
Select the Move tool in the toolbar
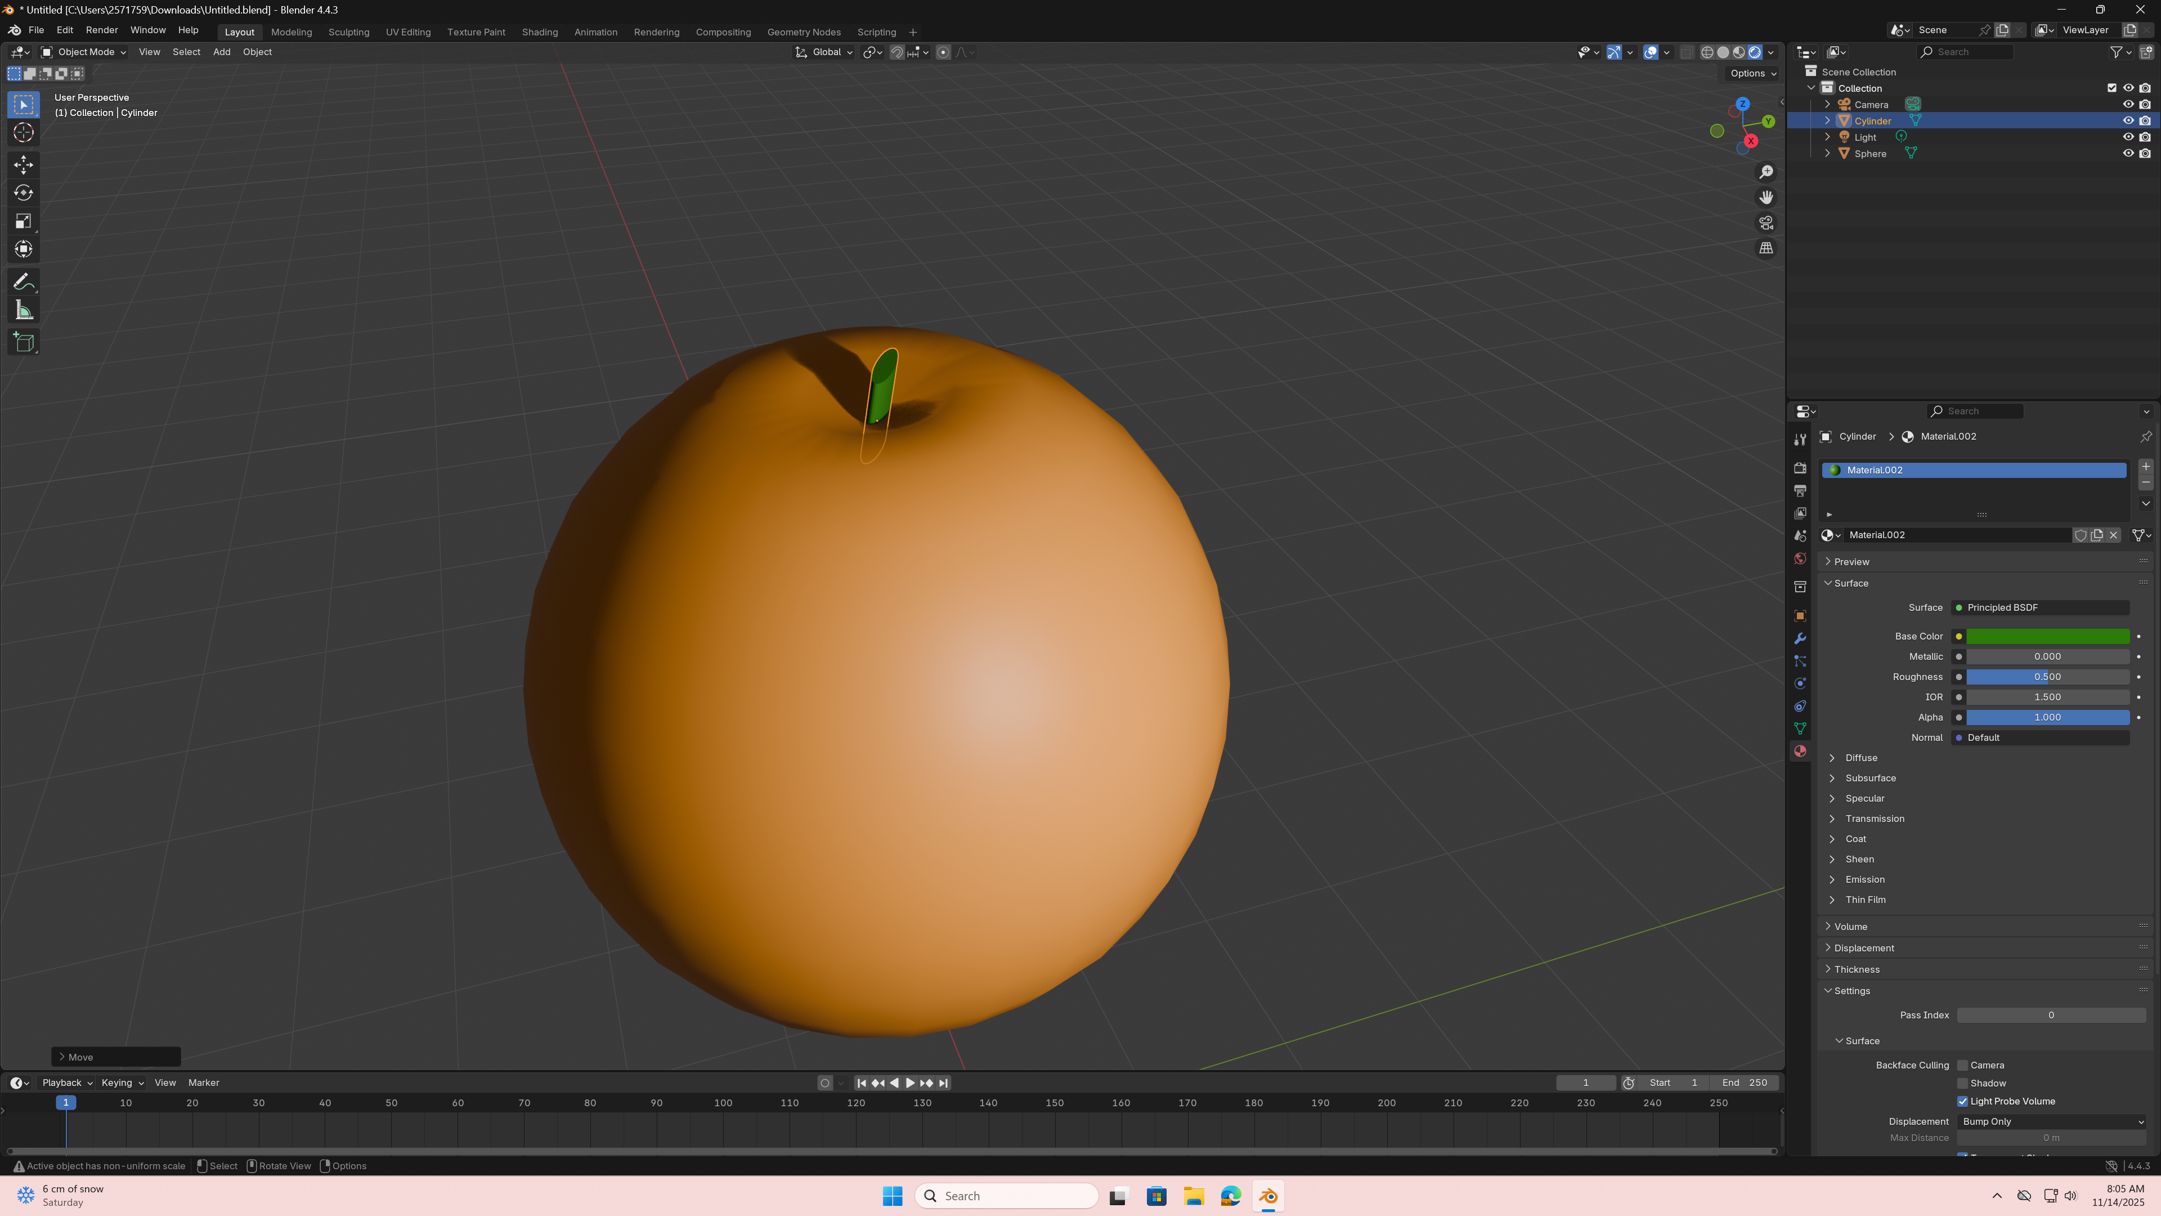click(x=24, y=164)
